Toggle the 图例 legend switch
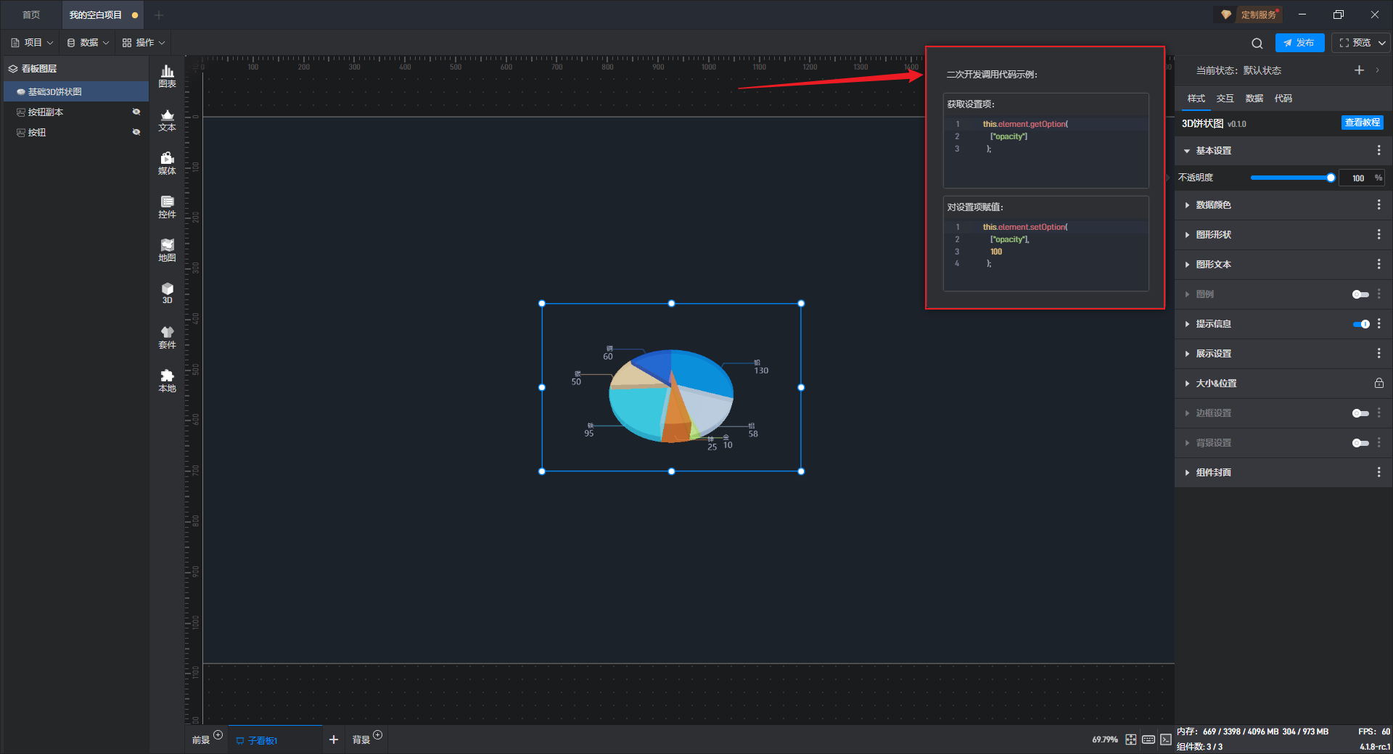Viewport: 1393px width, 754px height. click(x=1360, y=294)
